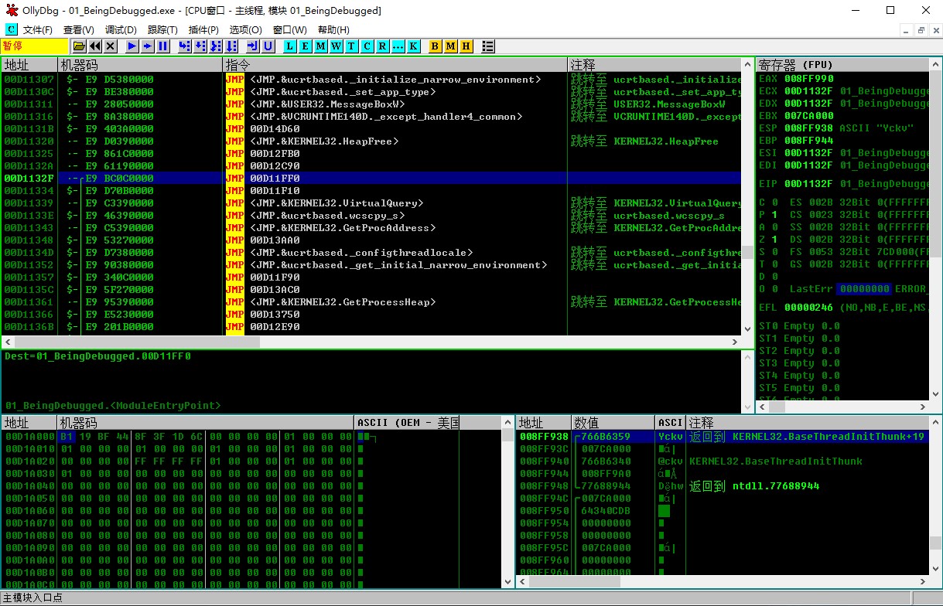Viewport: 943px width, 606px height.
Task: Pause execution with the pause icon
Action: (163, 46)
